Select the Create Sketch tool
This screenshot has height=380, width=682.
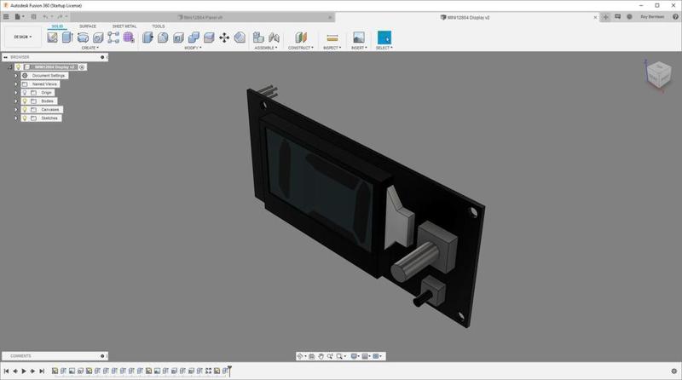tap(52, 37)
